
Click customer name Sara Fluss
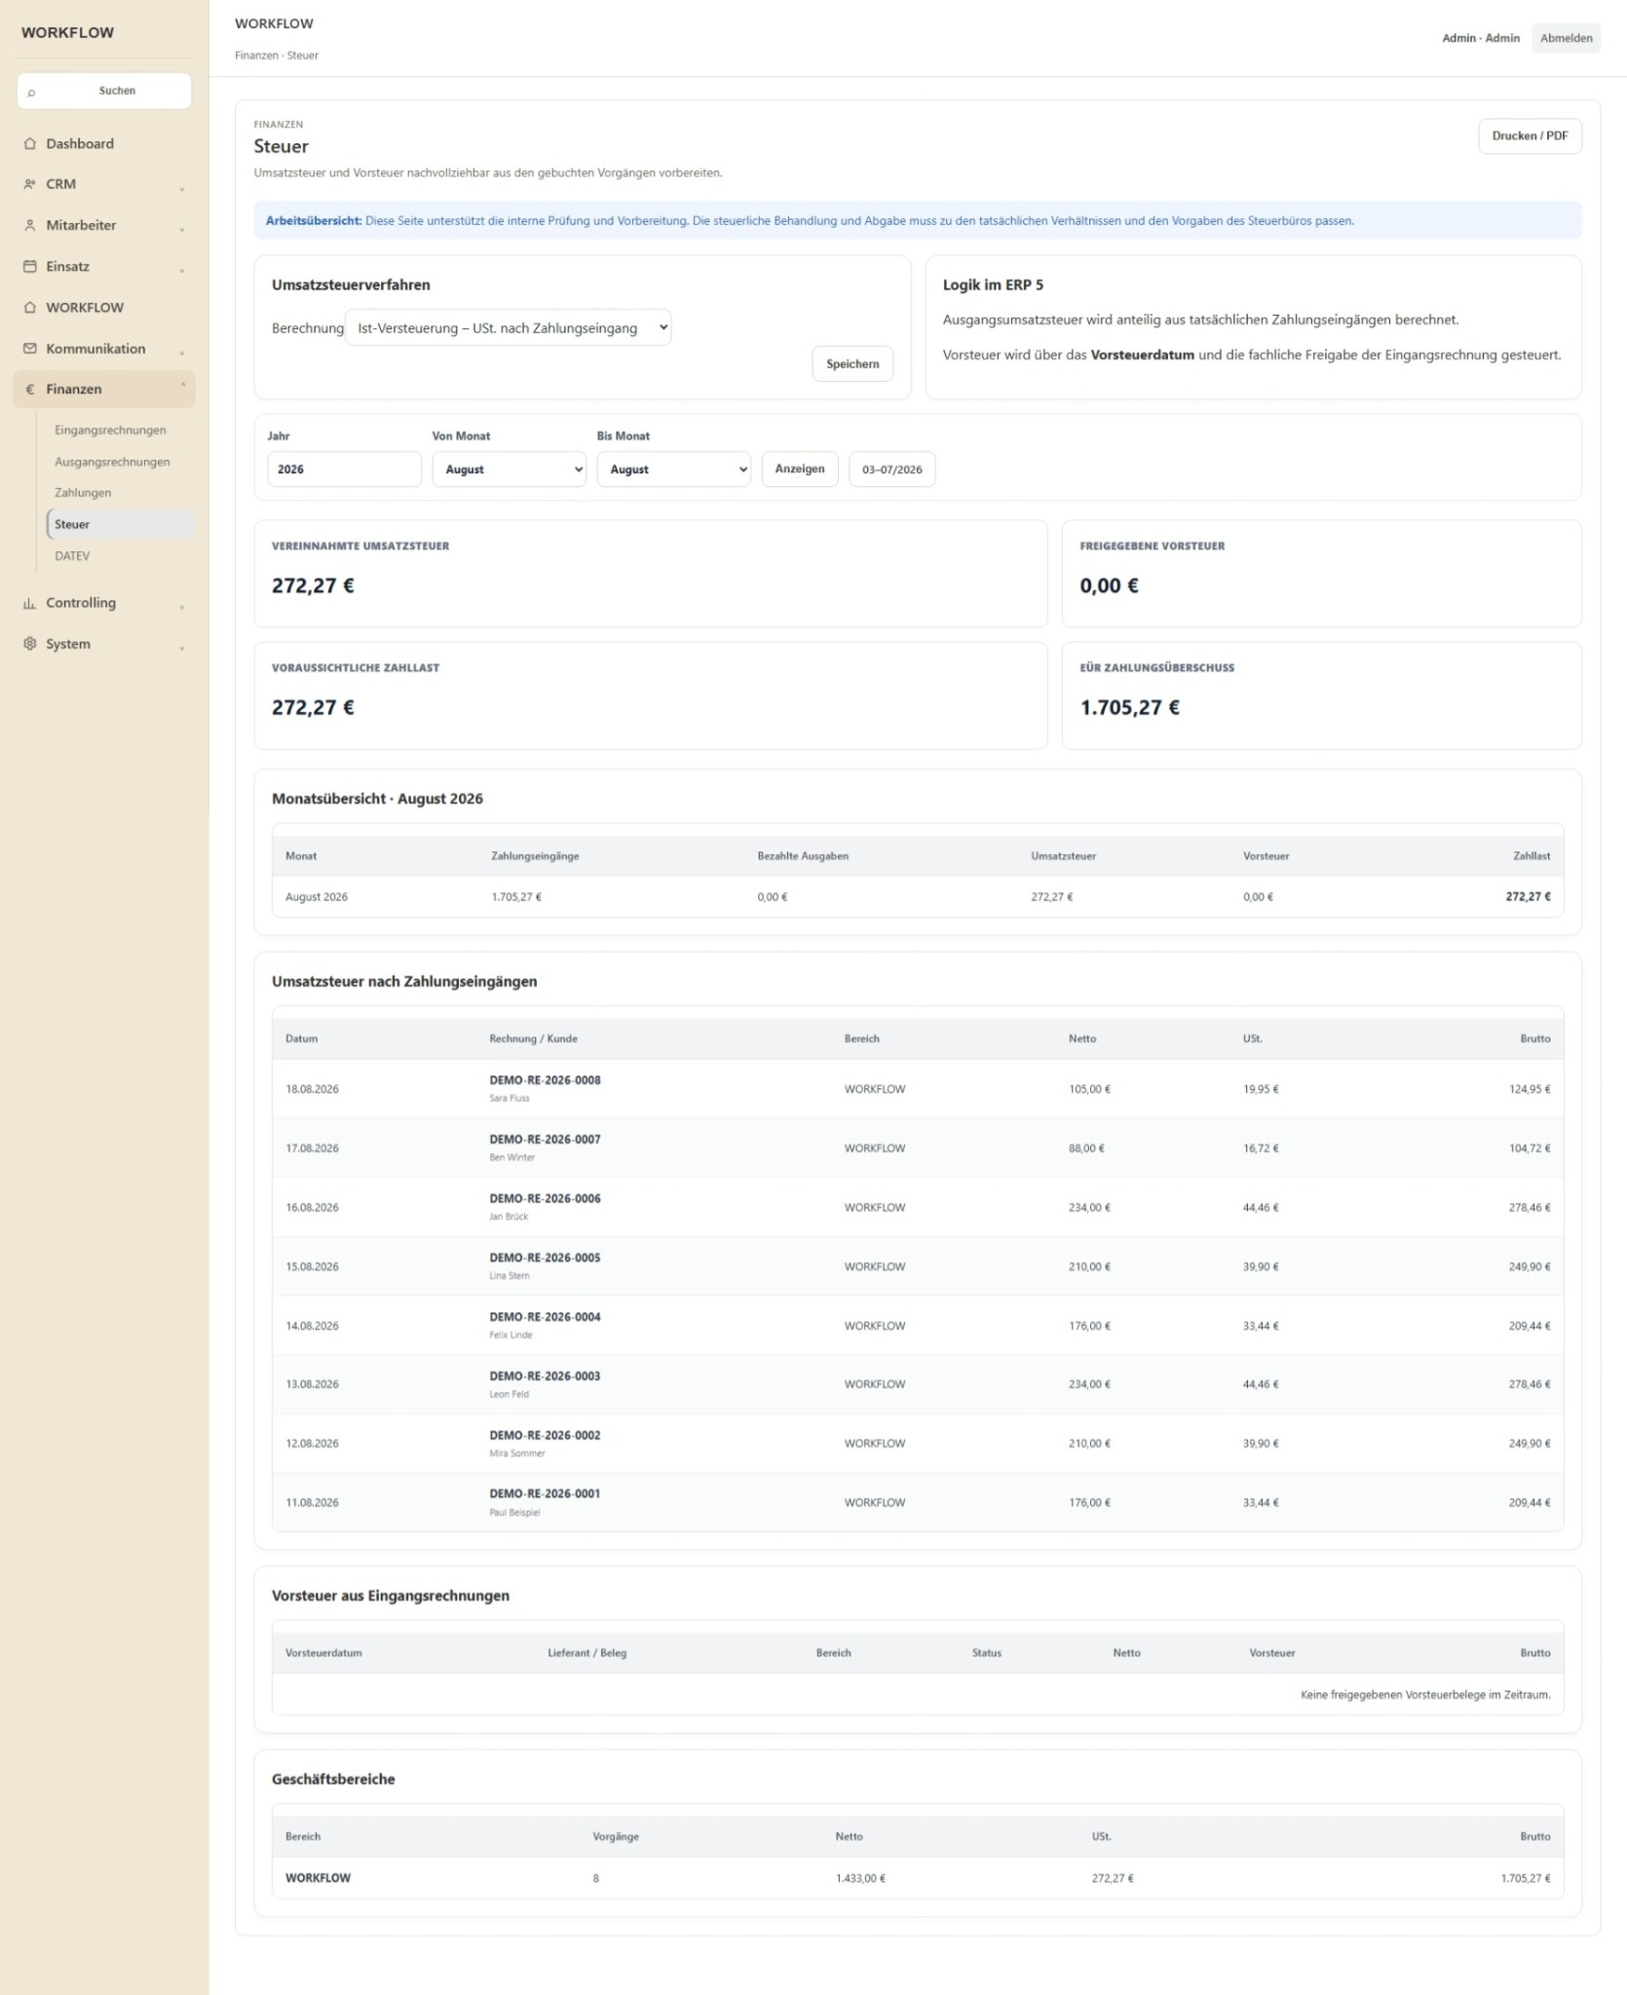(510, 1099)
